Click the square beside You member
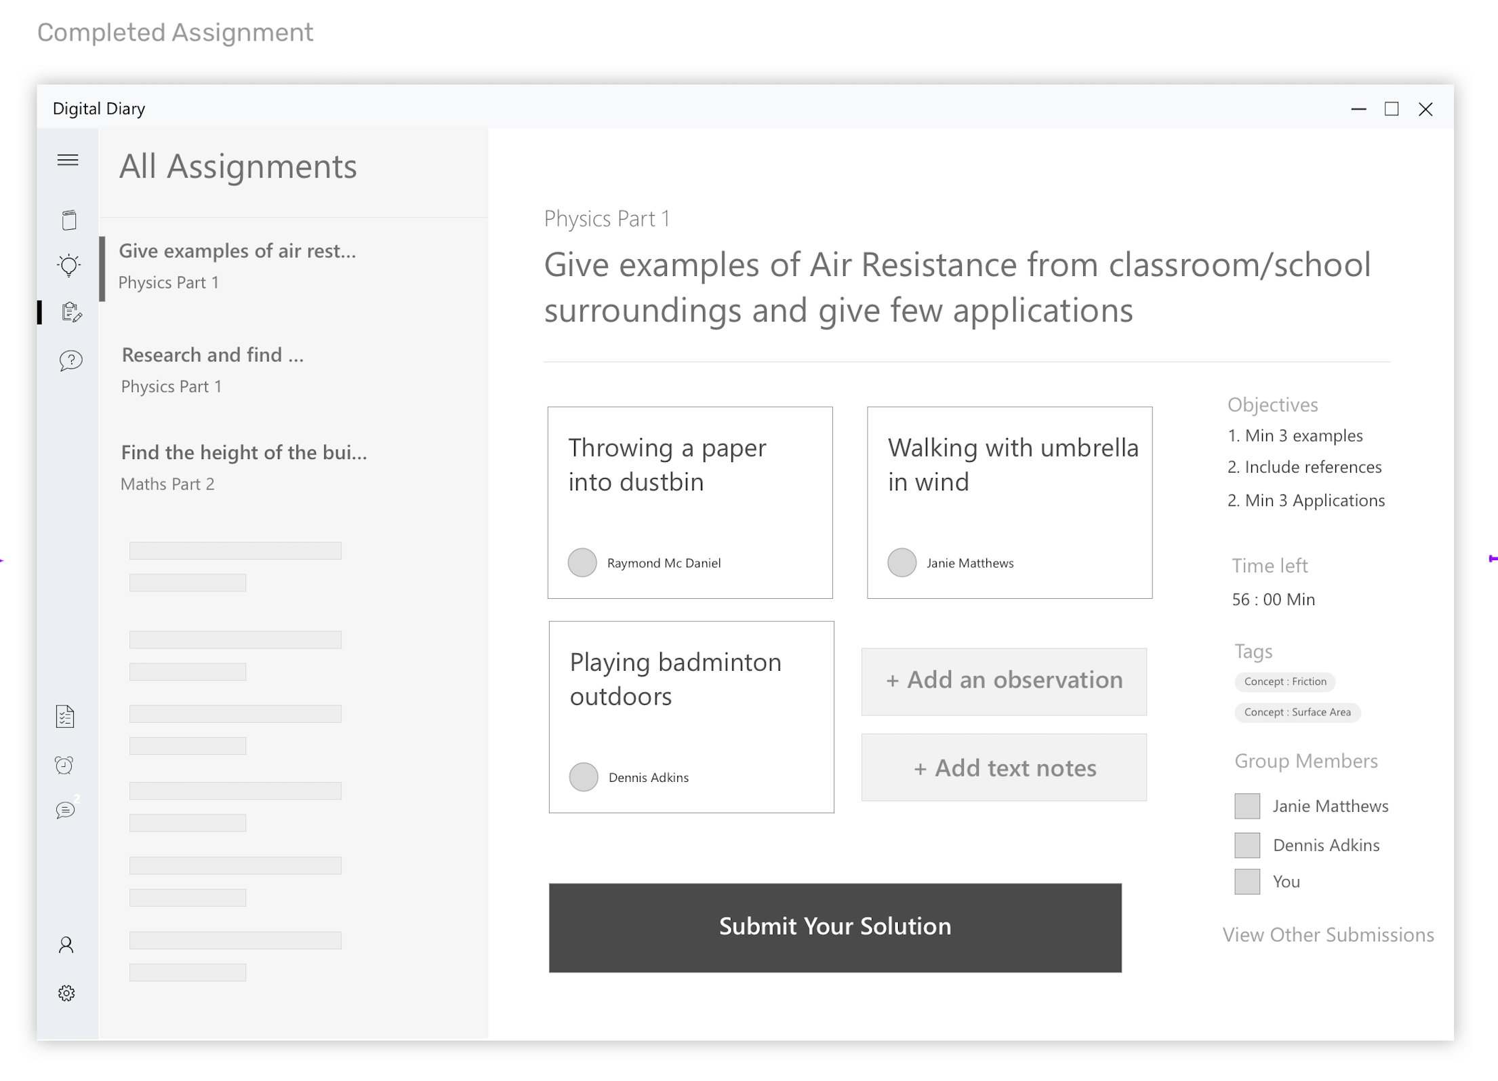The image size is (1498, 1081). 1247,882
